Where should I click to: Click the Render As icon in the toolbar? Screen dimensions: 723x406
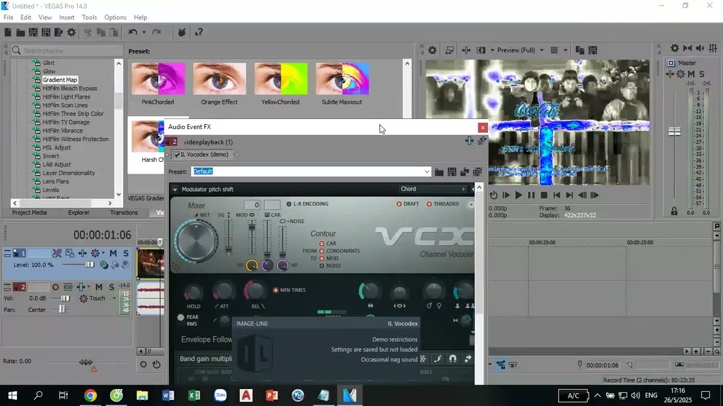(x=58, y=33)
